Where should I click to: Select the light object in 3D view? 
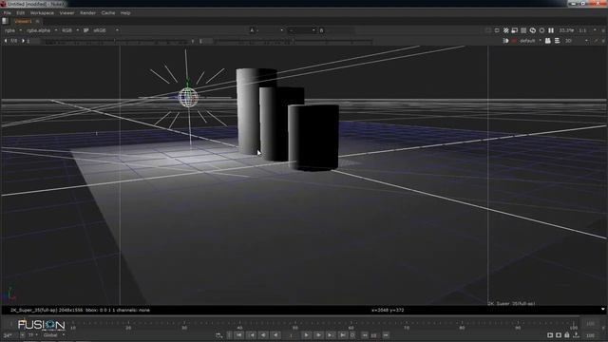(188, 97)
